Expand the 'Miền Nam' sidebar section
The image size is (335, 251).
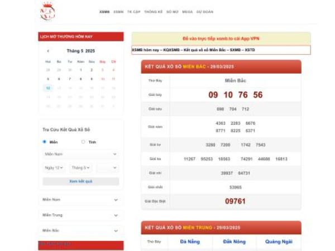[x=81, y=199]
